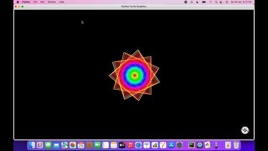Open the File menu
Screen dimensions: 268x151
pos(35,2)
